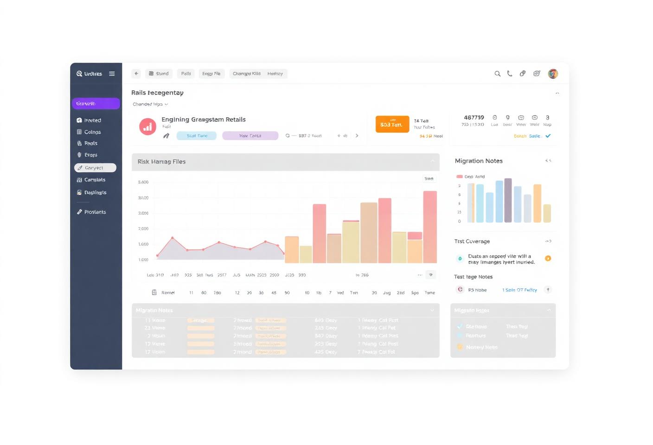Click the orange status icon in Test Coverage

click(x=548, y=259)
